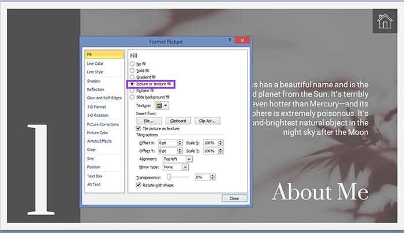Open the Artistic Effects category
404x233 pixels.
[99, 141]
